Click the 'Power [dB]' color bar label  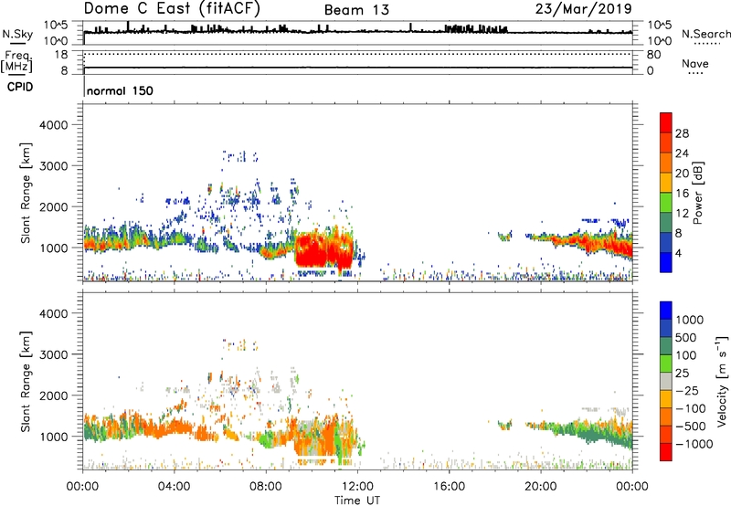tap(698, 193)
